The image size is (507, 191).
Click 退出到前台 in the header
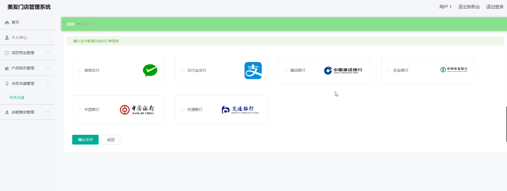click(469, 7)
